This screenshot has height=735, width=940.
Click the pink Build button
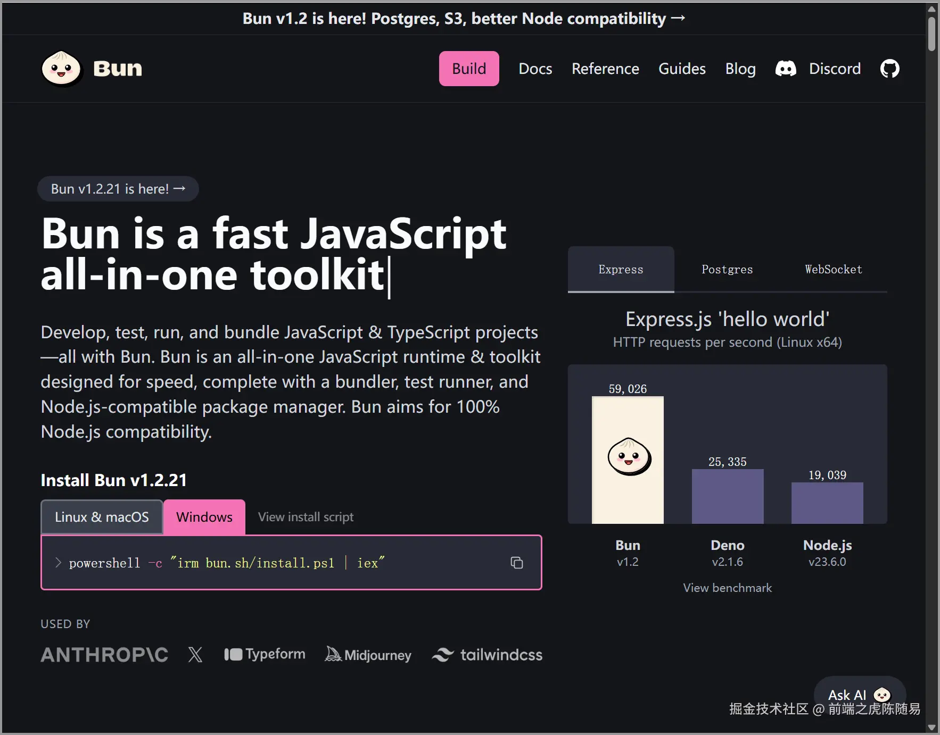coord(469,69)
